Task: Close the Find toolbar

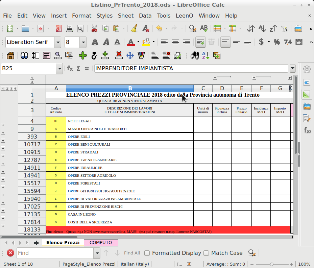Action: point(10,253)
